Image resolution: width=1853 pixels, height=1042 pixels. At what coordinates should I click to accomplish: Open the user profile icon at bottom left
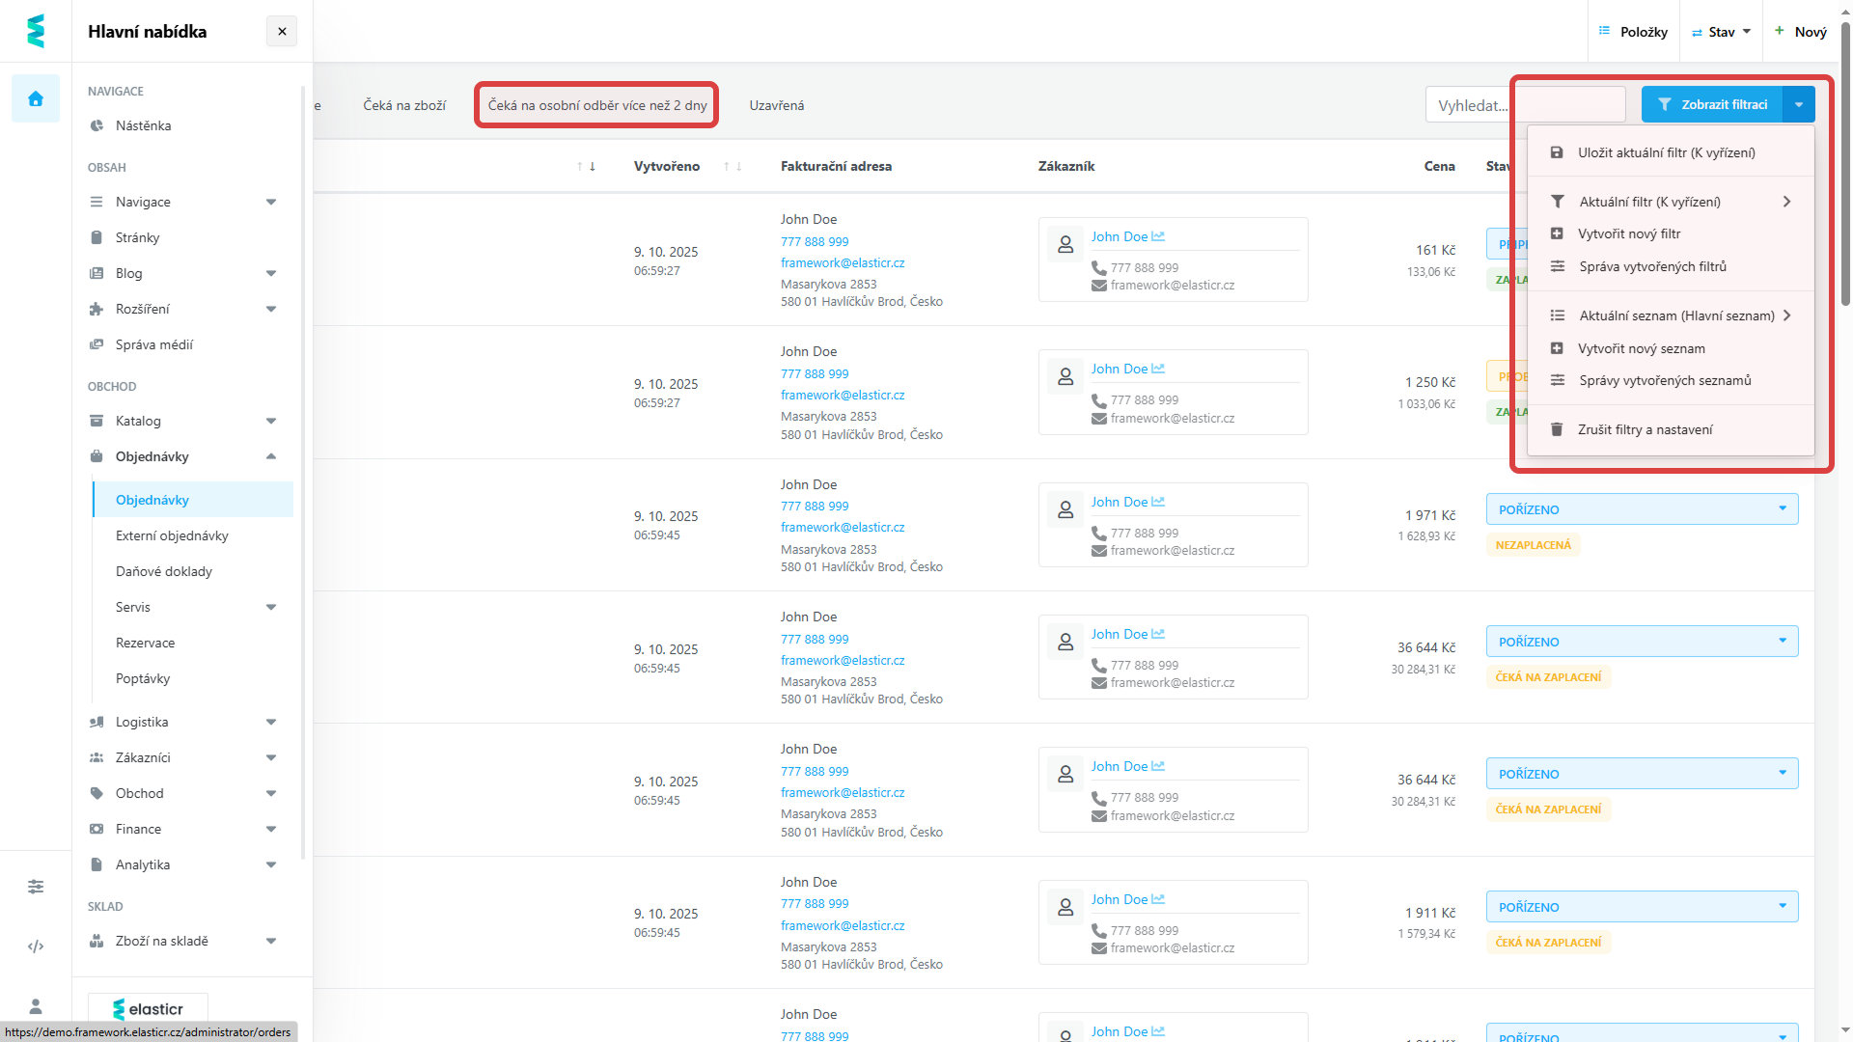click(x=36, y=1006)
